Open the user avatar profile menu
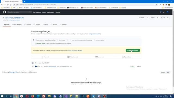Screen dimensions: 174x98 coord(168,12)
